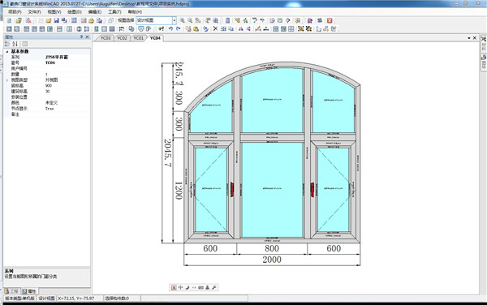
Task: Click the second frame shape tool icon
Action: tap(17, 29)
